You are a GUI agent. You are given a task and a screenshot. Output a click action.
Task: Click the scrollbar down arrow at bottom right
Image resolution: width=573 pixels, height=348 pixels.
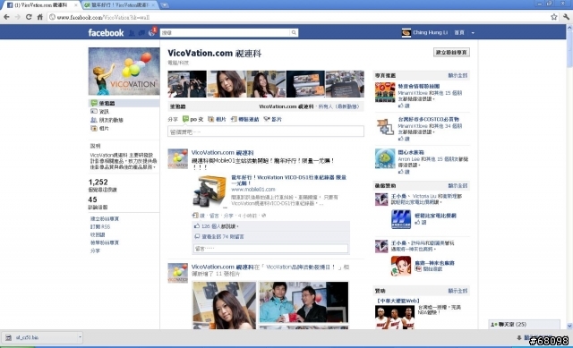pyautogui.click(x=569, y=326)
